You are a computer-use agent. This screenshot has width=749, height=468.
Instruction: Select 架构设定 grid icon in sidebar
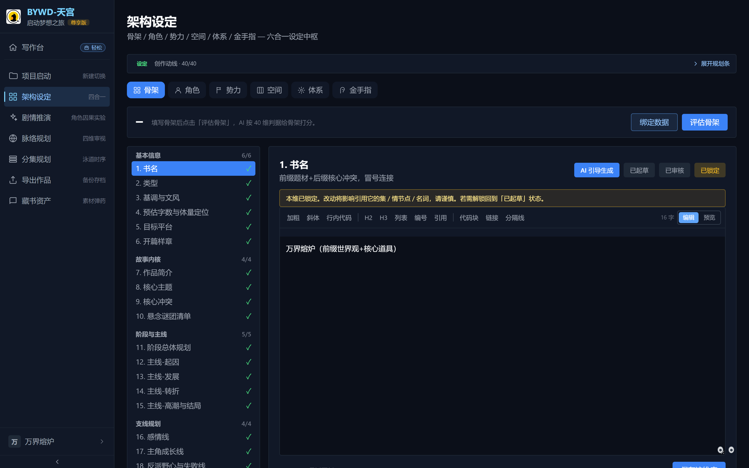13,97
